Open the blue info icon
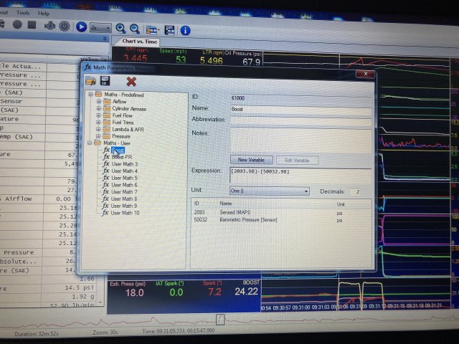Viewport: 459px width, 344px height. tap(185, 29)
